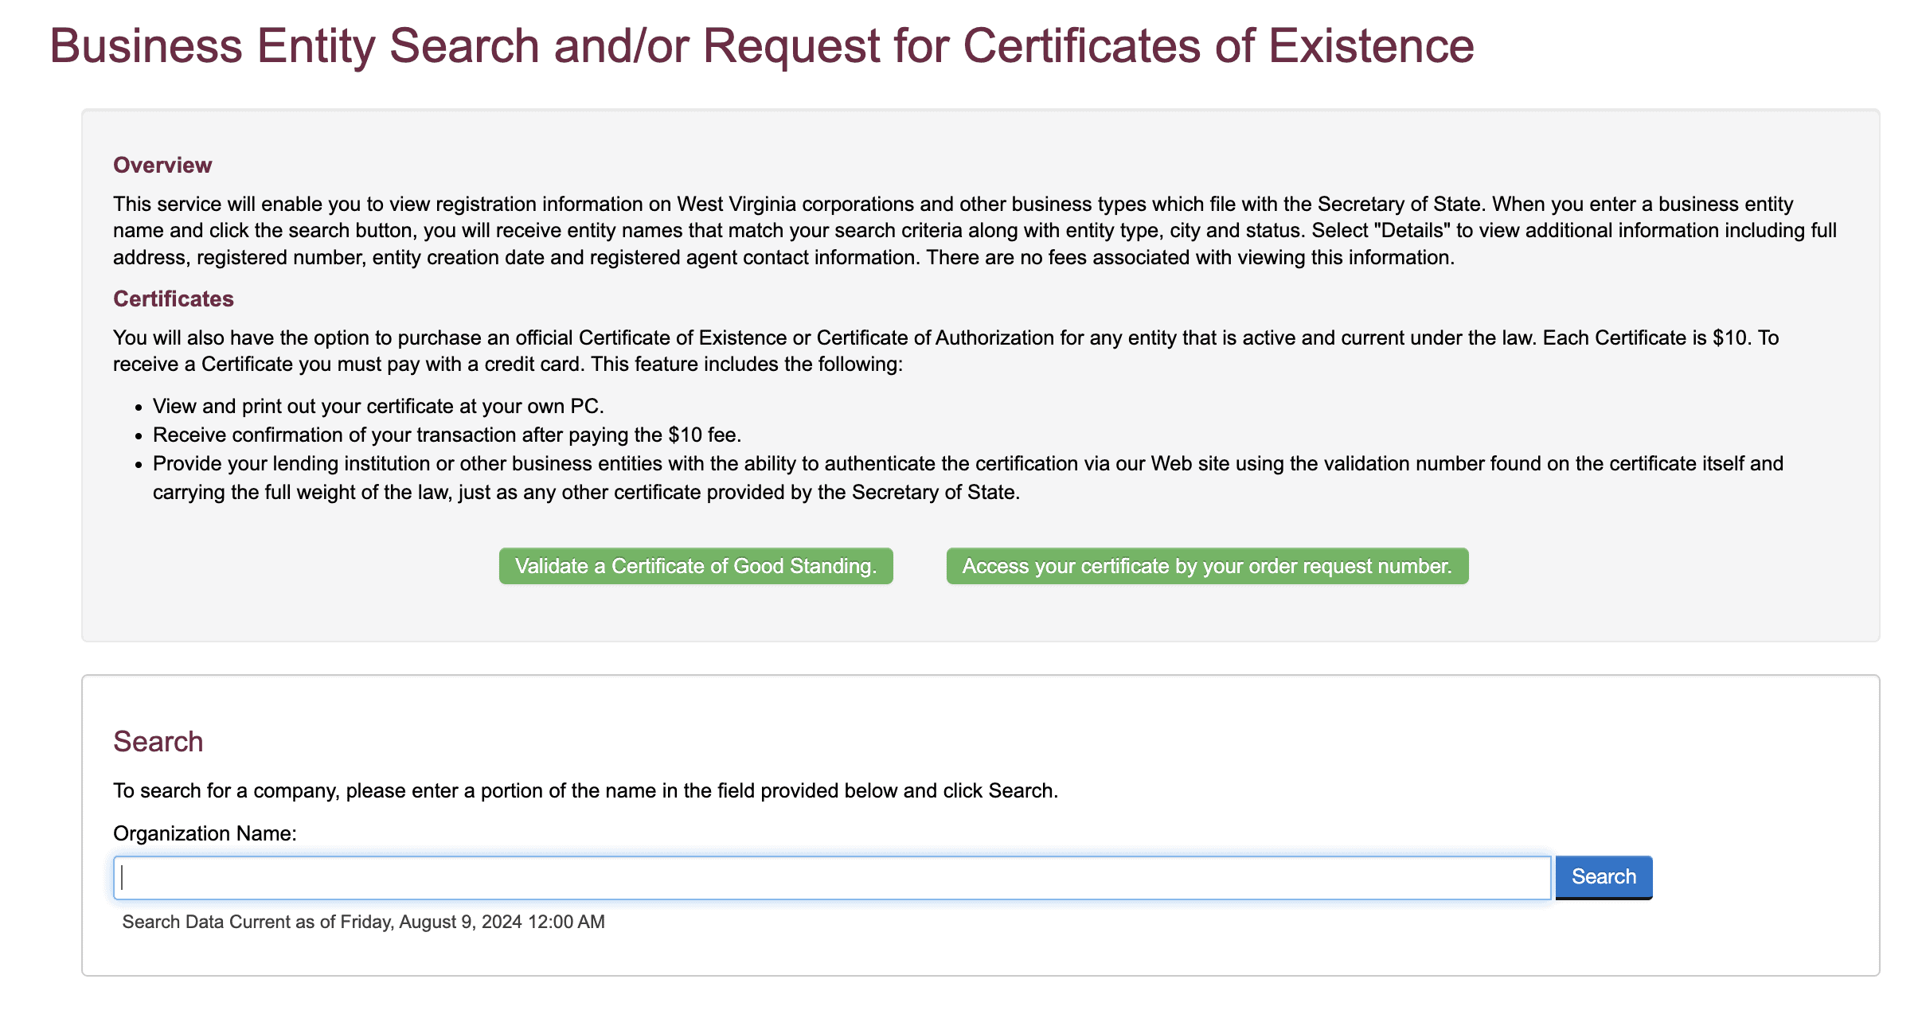Click the blue Search button
This screenshot has height=1022, width=1922.
(1604, 877)
